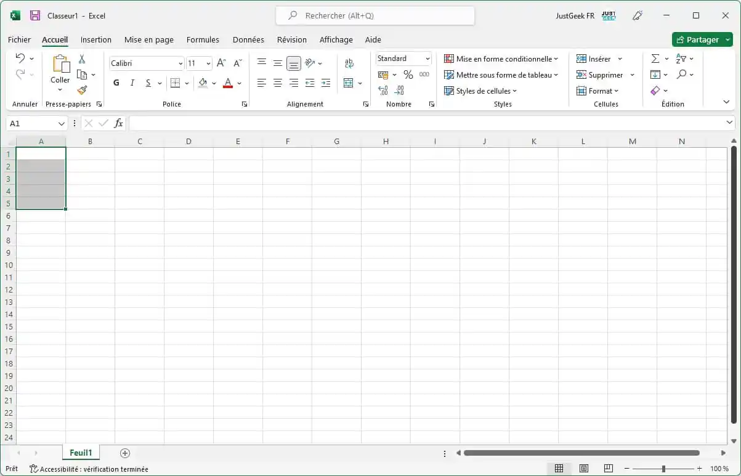Screen dimensions: 741x476
Task: Align cell content to the bottom
Action: [x=294, y=63]
